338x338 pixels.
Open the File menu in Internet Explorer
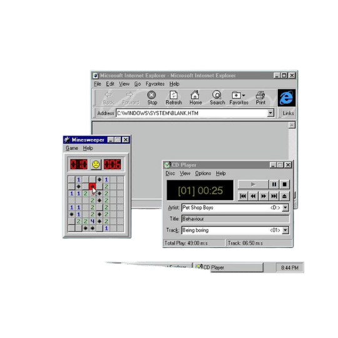point(98,84)
